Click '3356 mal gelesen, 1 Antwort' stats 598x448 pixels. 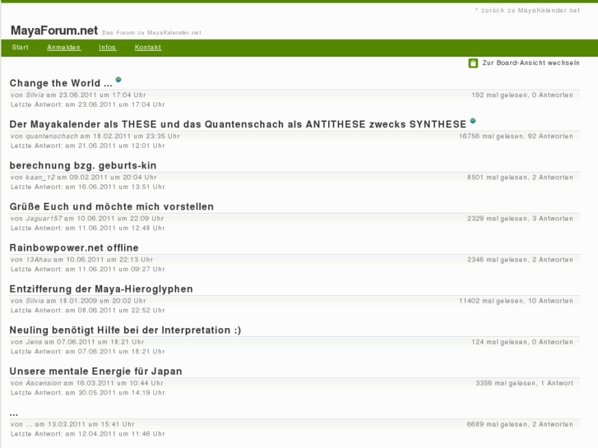525,383
